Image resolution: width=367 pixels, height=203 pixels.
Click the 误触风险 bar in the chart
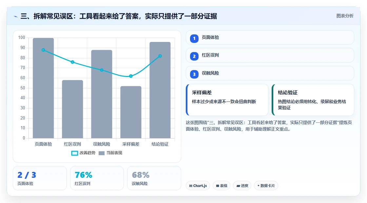tap(102, 94)
